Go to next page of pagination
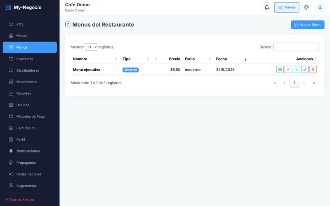330x206 pixels. pyautogui.click(x=304, y=83)
